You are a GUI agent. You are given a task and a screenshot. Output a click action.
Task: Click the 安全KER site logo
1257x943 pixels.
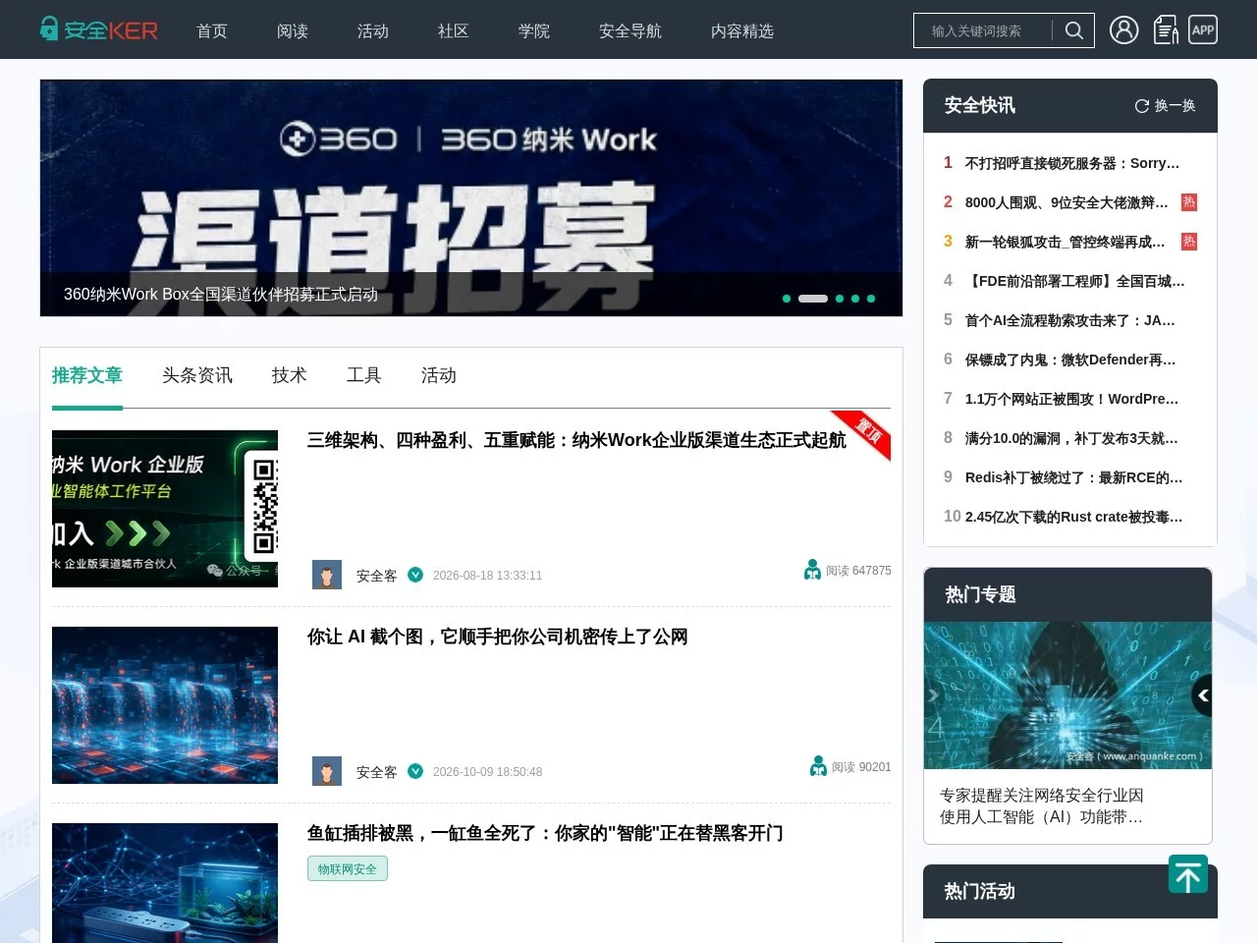[x=98, y=29]
